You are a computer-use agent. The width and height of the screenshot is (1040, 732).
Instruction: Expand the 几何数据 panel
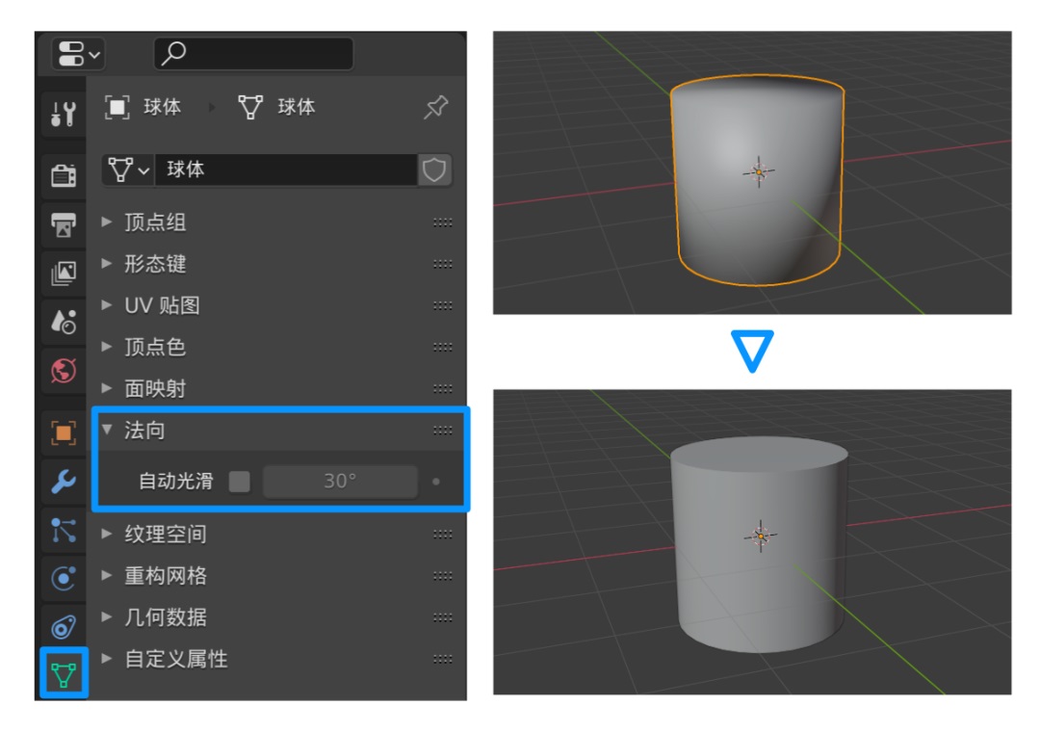pyautogui.click(x=107, y=617)
